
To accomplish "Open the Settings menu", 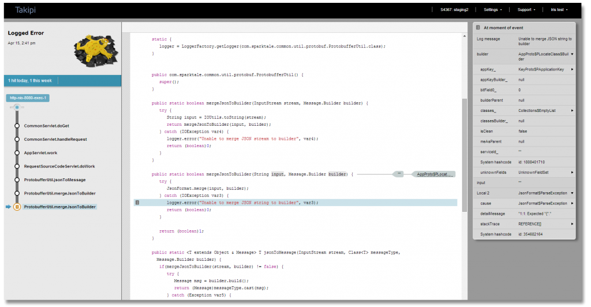I will (x=493, y=10).
